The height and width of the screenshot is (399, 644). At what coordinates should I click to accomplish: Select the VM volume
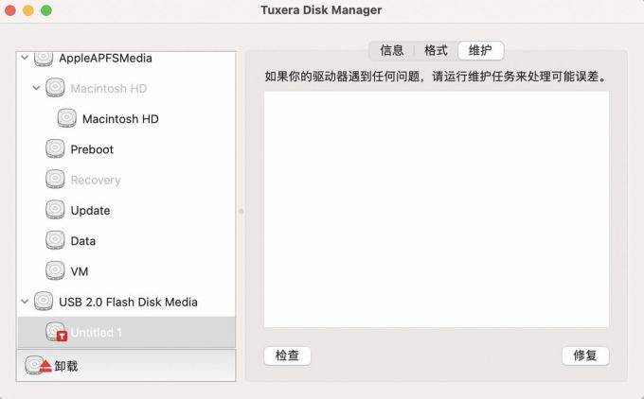click(x=126, y=271)
